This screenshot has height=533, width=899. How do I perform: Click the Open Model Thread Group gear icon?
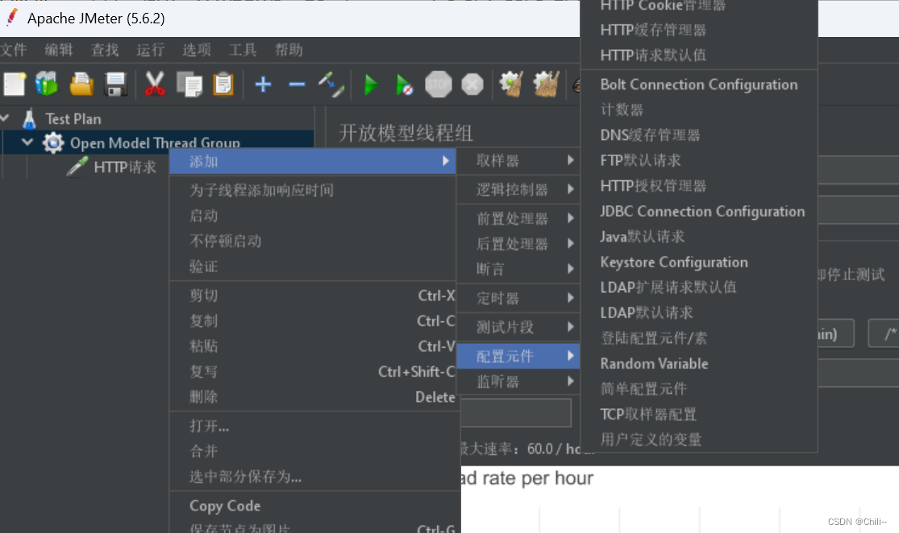click(x=53, y=143)
